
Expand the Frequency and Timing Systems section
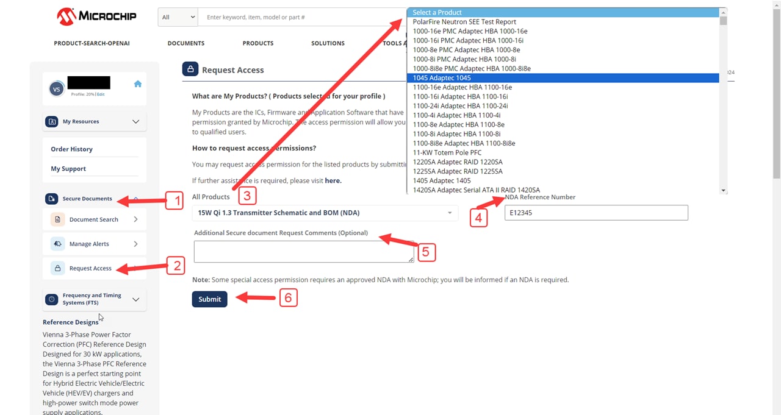[x=135, y=299]
